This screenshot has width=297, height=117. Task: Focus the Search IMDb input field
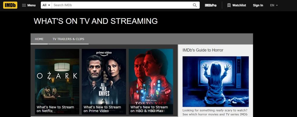[122, 5]
